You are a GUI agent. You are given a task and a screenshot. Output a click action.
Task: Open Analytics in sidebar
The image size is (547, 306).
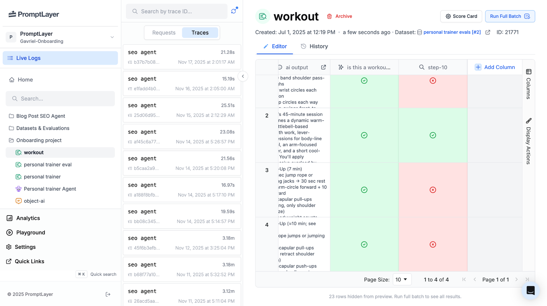tap(28, 218)
